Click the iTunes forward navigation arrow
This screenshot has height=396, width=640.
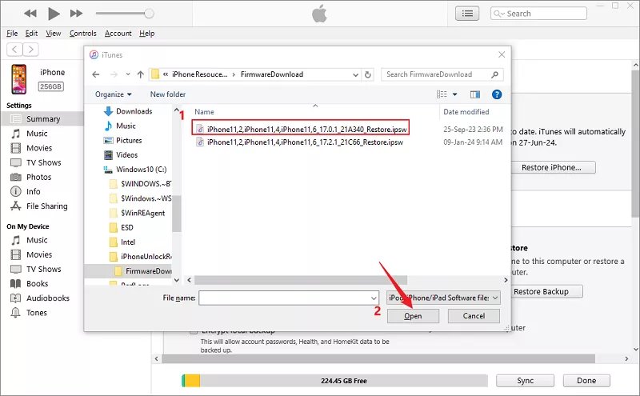coord(30,50)
